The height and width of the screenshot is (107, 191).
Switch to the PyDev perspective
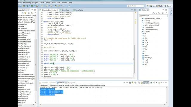click(160, 6)
